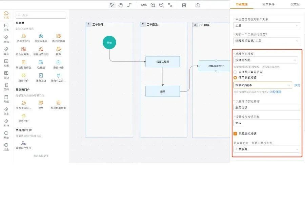Viewport: 305px width, 202px height.
Task: Open the 工单 object dropdown
Action: coord(267,26)
